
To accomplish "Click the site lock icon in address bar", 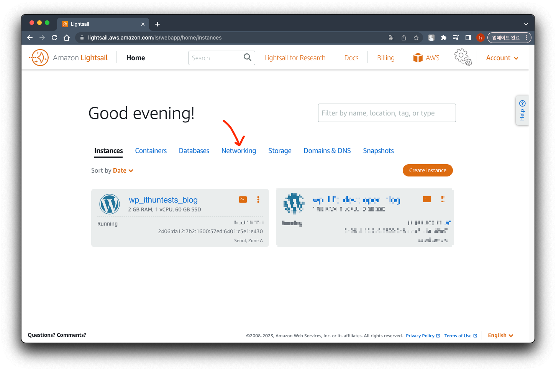I will [82, 38].
